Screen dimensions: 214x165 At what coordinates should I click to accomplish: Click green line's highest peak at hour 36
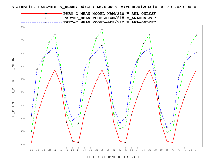tap(102, 29)
